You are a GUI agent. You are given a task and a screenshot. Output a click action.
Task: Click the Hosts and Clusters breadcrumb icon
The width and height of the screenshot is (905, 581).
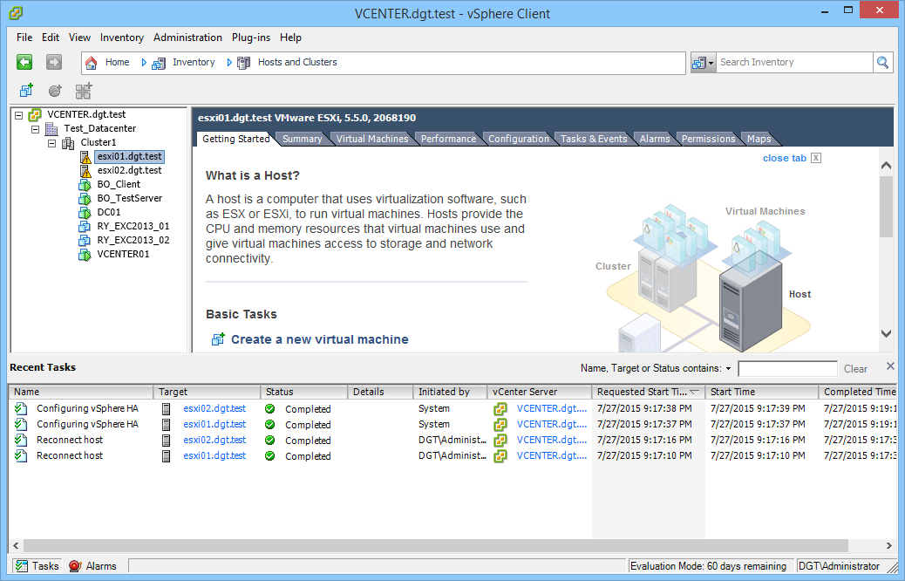click(243, 63)
